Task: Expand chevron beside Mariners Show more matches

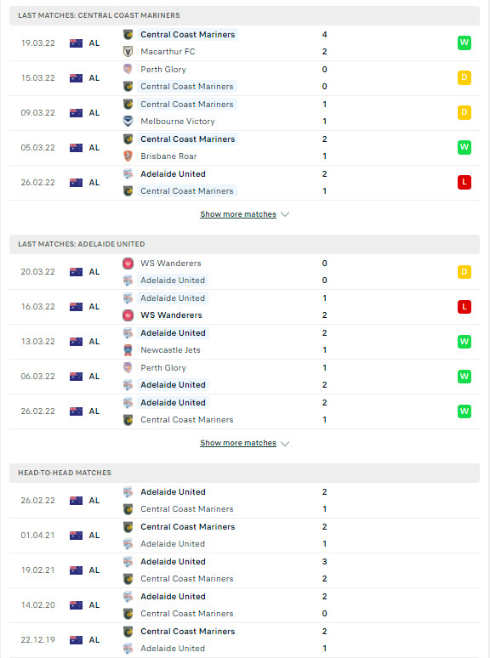Action: (x=285, y=214)
